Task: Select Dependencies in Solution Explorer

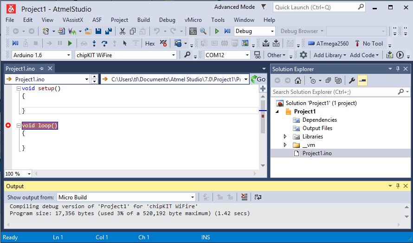Action: pyautogui.click(x=320, y=120)
